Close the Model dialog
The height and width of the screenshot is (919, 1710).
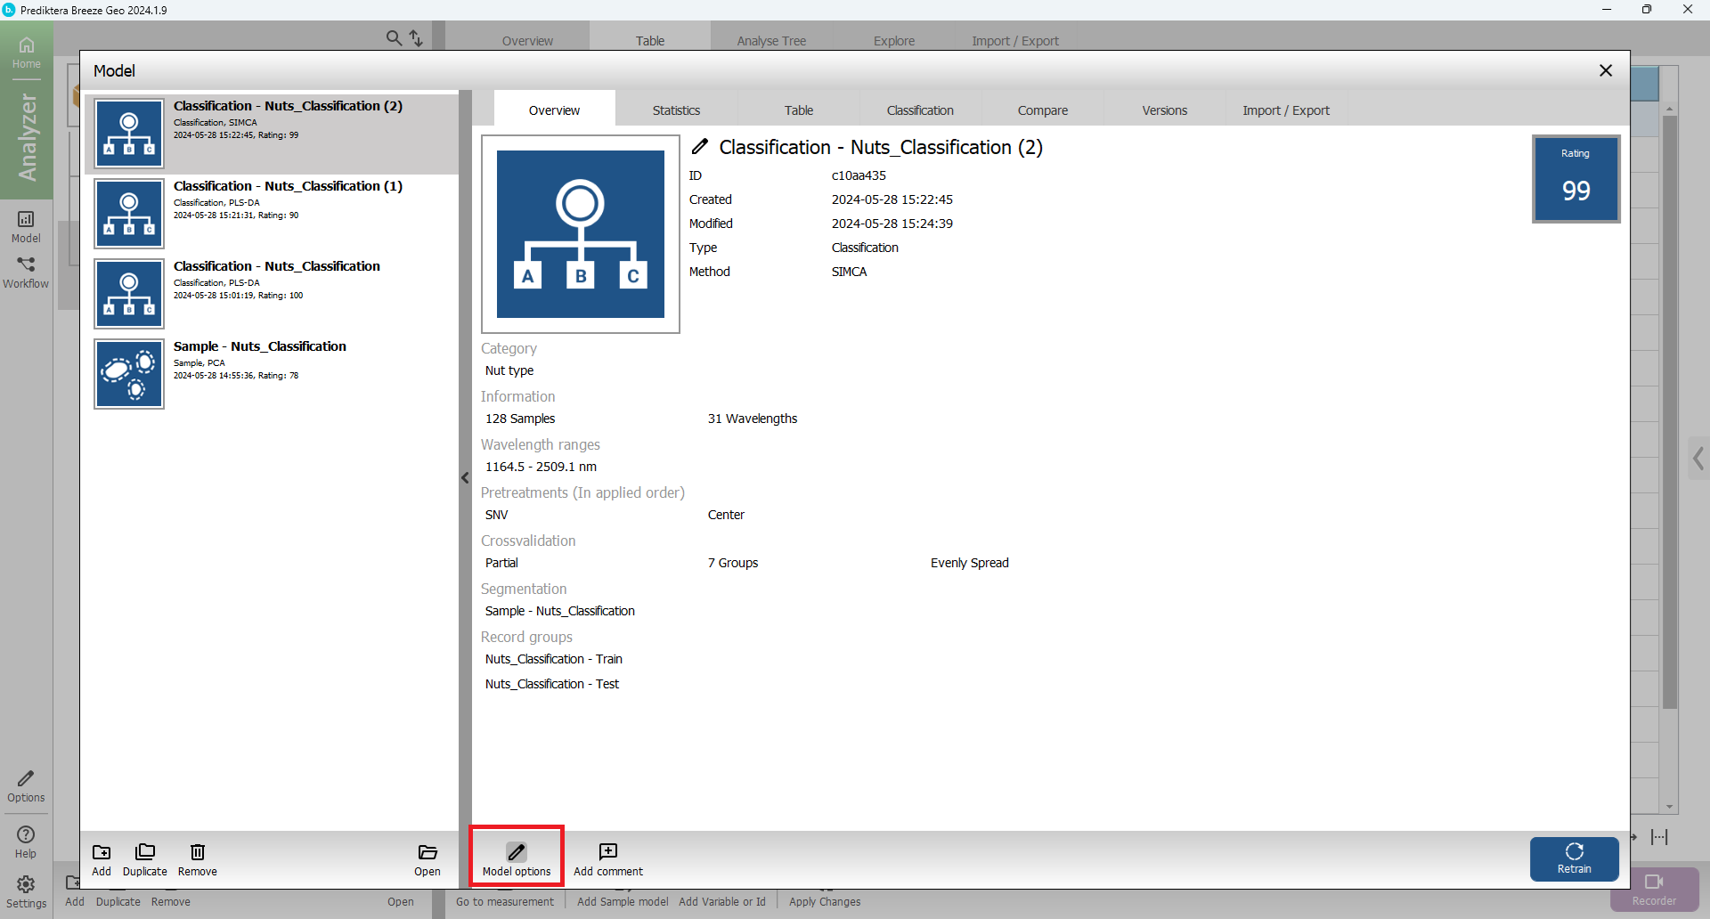coord(1605,70)
